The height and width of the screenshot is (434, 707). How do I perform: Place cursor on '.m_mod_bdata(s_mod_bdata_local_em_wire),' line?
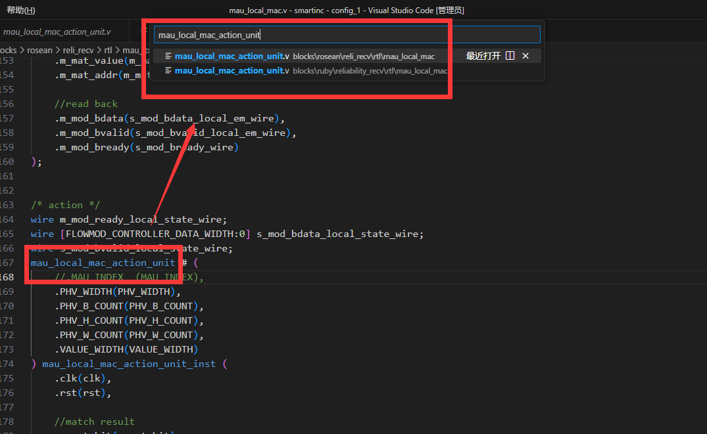(170, 118)
